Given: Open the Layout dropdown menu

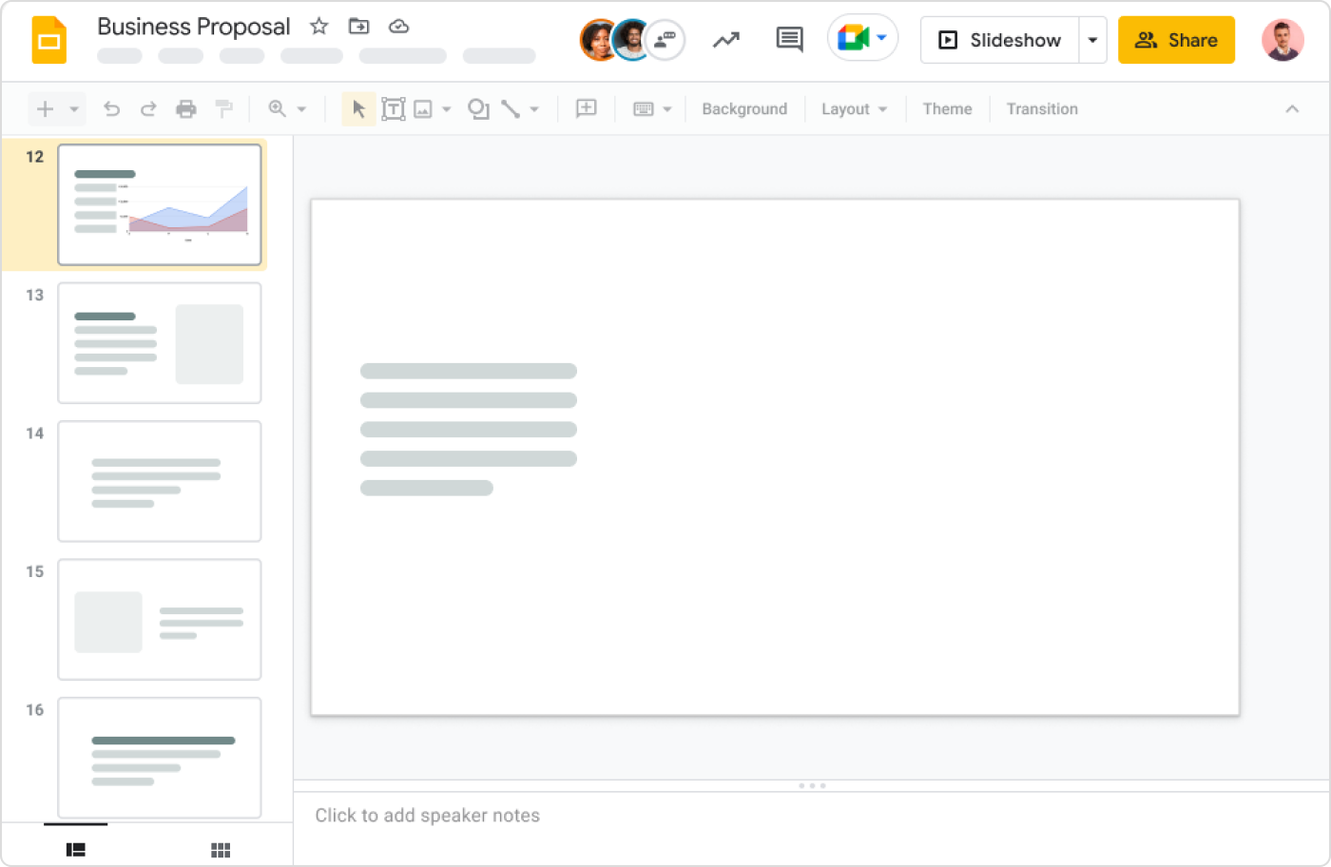Looking at the screenshot, I should coord(854,109).
